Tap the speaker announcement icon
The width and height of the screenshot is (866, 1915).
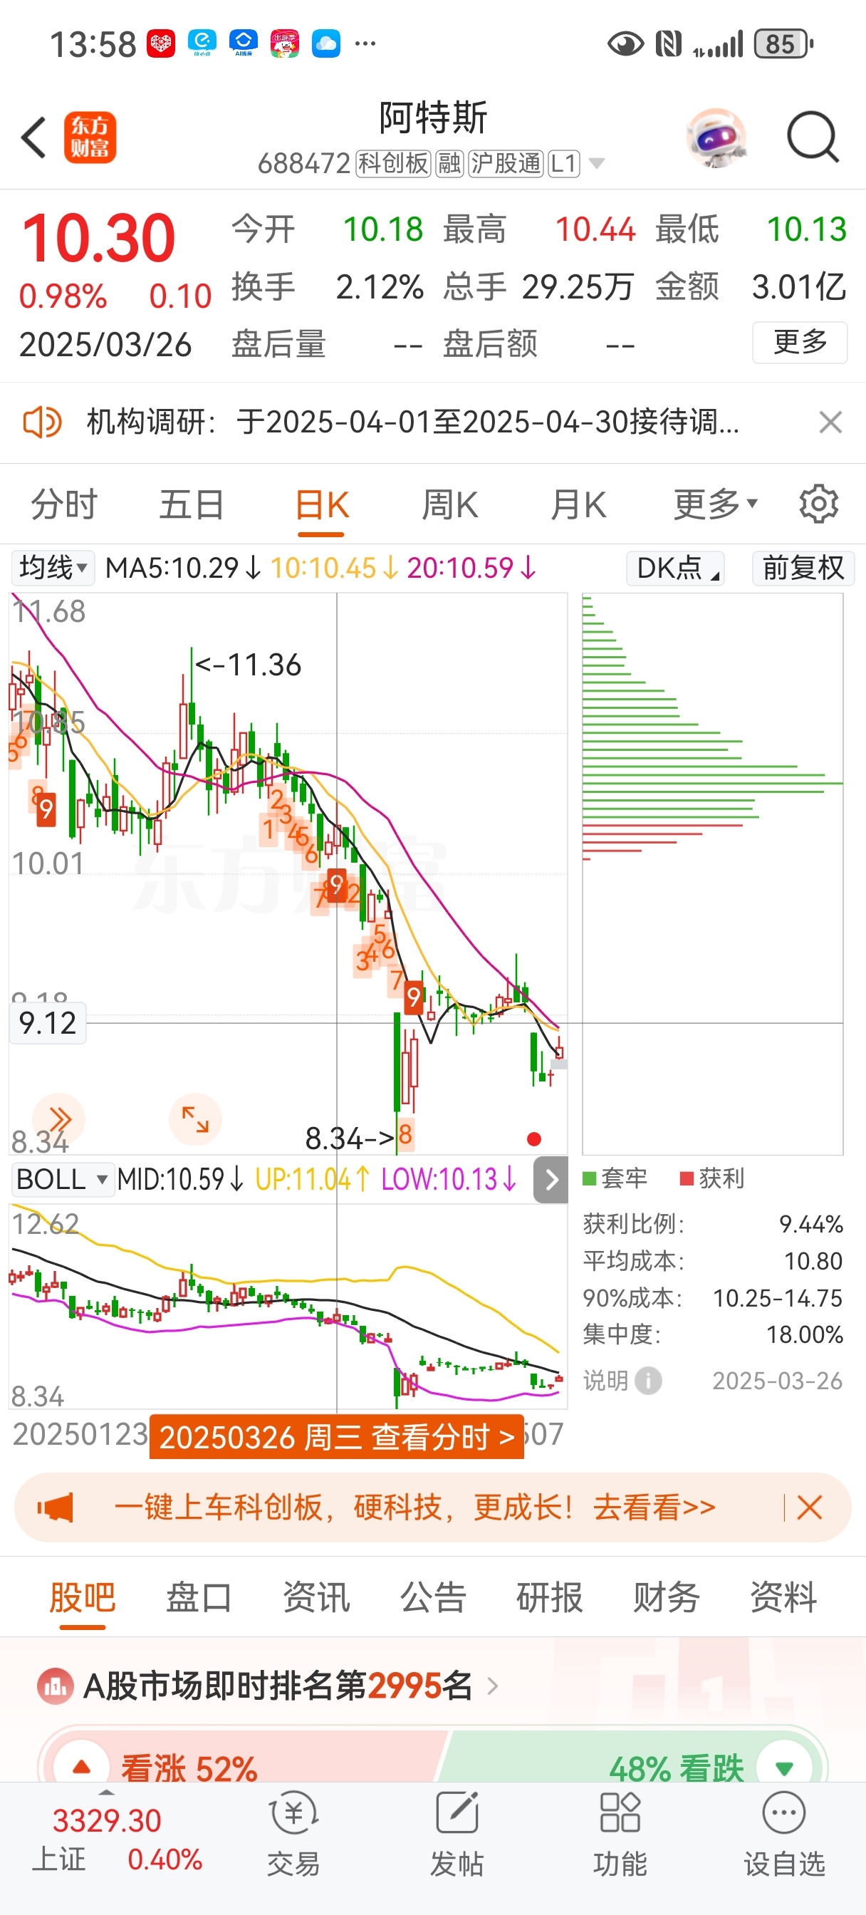coord(41,422)
